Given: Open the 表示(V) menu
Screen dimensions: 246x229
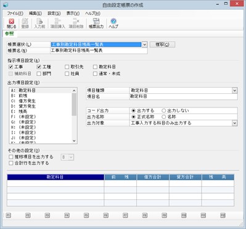Looking at the screenshot, I should [x=73, y=14].
